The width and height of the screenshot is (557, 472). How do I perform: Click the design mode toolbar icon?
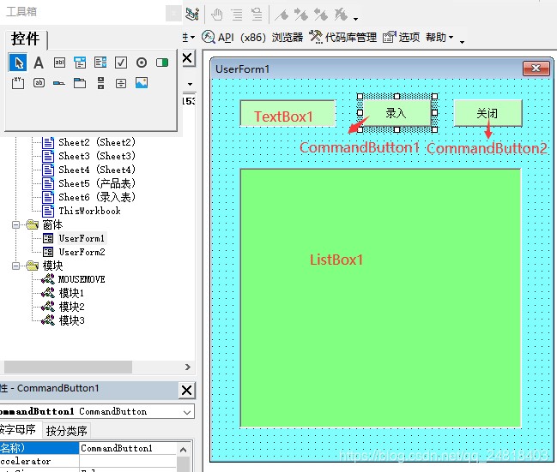tap(192, 15)
